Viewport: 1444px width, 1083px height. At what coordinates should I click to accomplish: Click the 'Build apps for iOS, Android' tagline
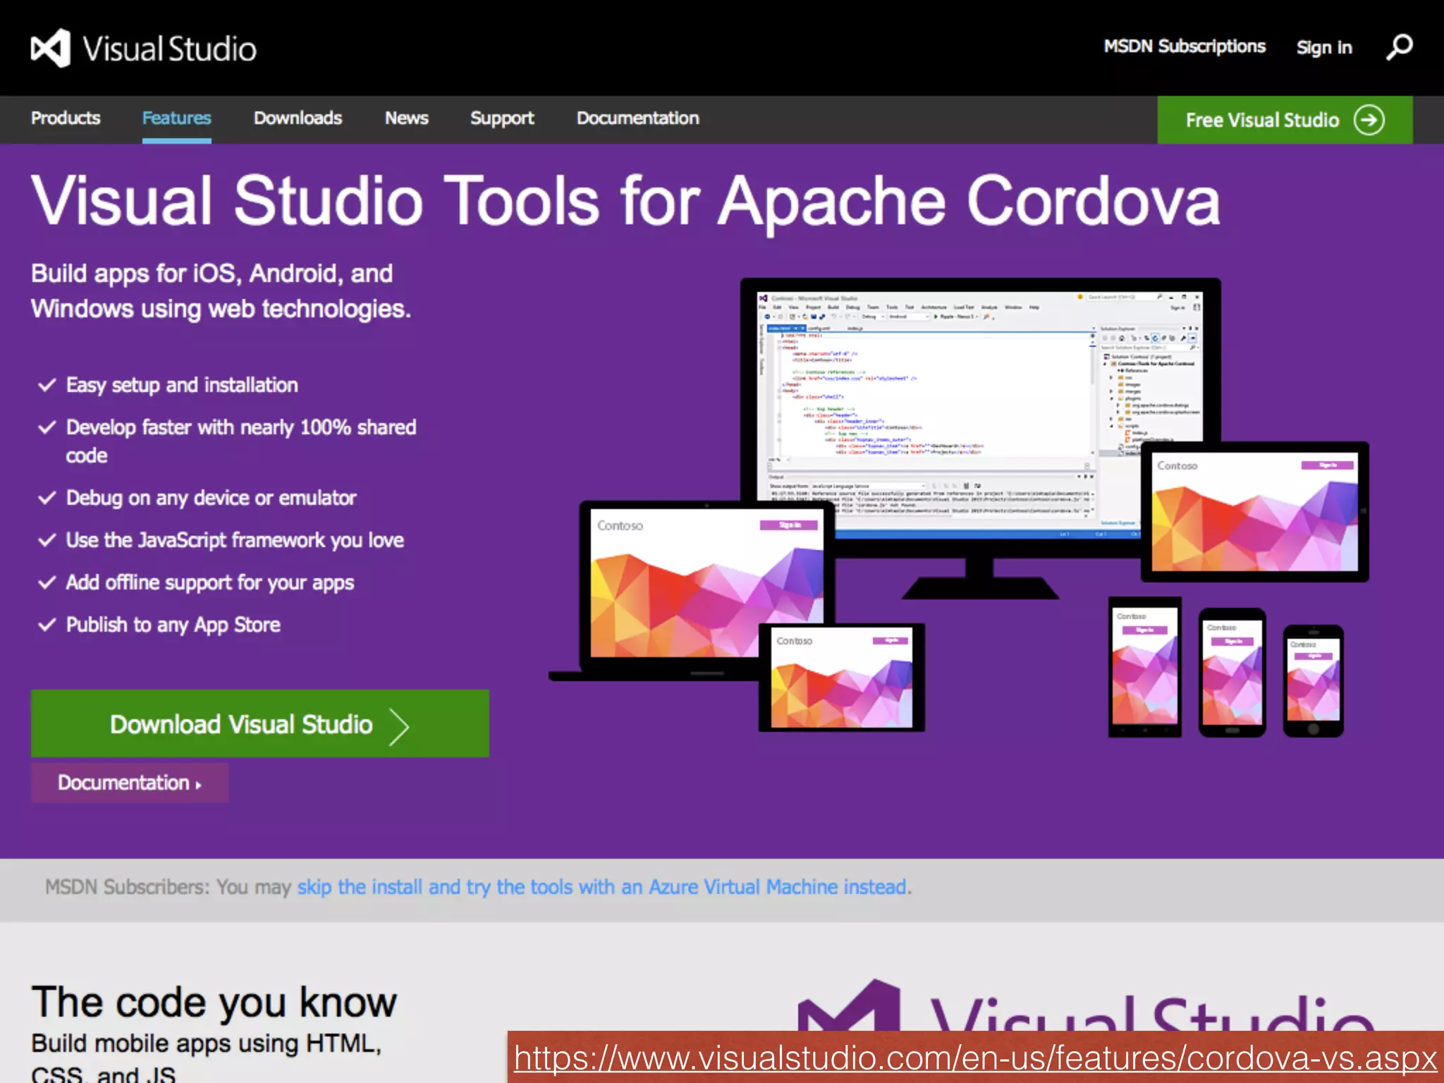[221, 291]
